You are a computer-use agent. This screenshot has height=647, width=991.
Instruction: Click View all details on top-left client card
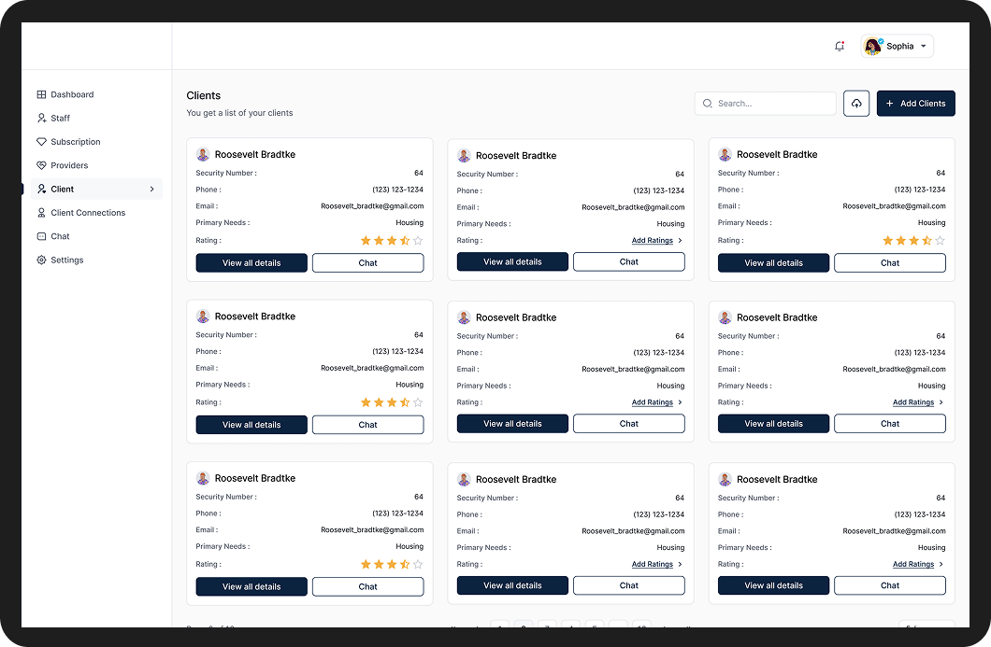[251, 263]
